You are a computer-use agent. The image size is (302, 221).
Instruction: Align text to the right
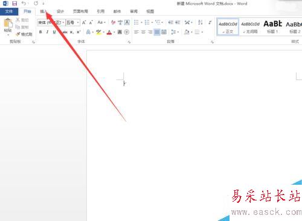tap(150, 32)
